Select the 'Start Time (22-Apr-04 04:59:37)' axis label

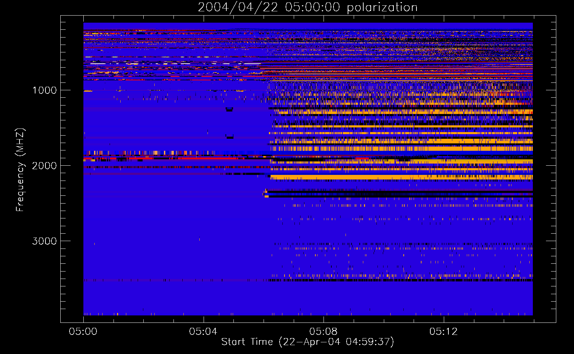point(308,342)
